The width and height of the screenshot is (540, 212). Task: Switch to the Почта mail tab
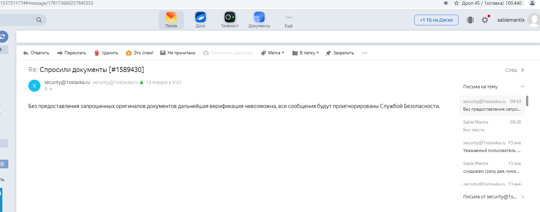[171, 20]
